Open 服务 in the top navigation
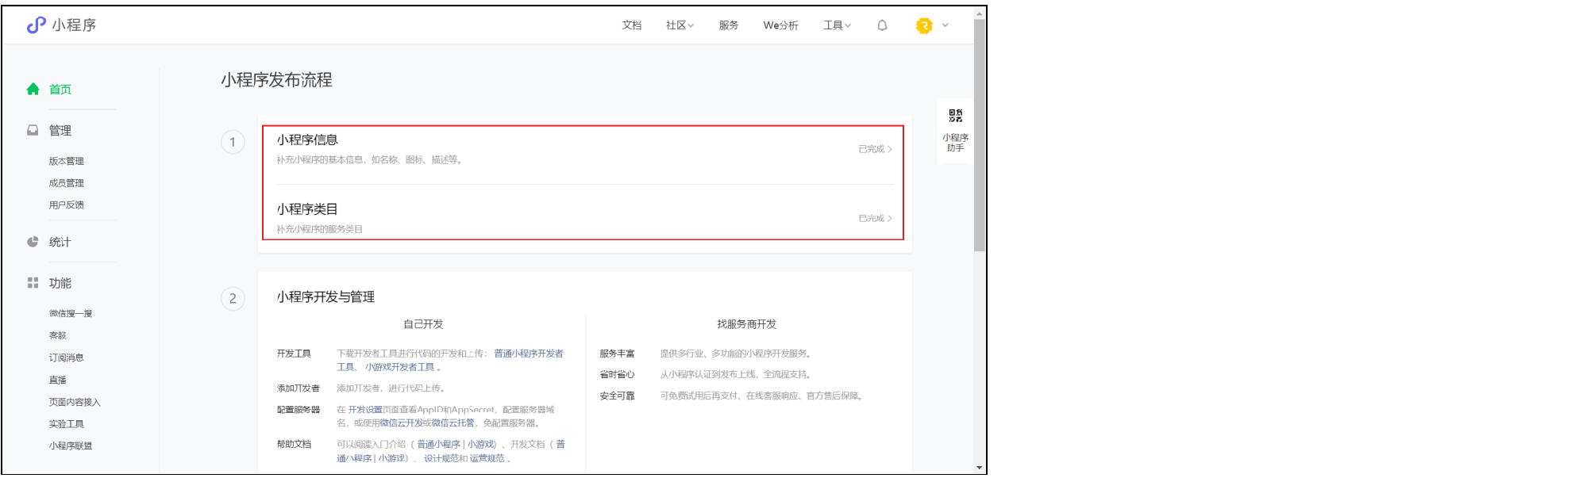Image resolution: width=1583 pixels, height=478 pixels. (729, 25)
